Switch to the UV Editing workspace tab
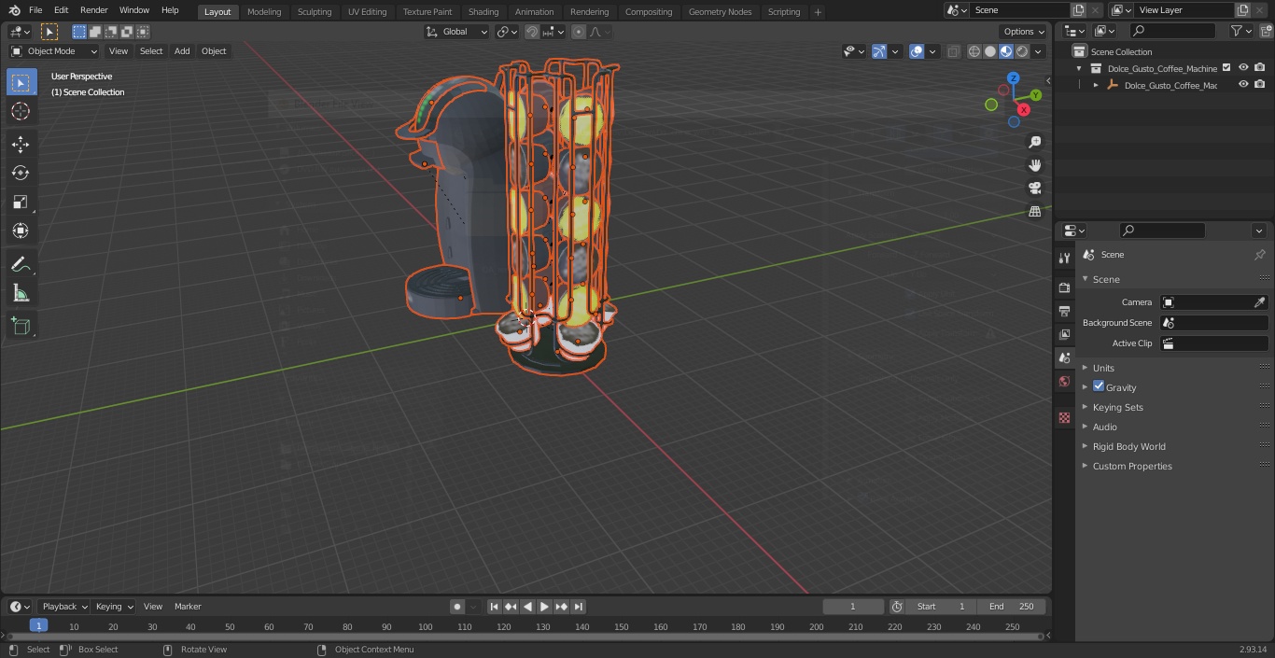The image size is (1275, 658). click(x=367, y=12)
